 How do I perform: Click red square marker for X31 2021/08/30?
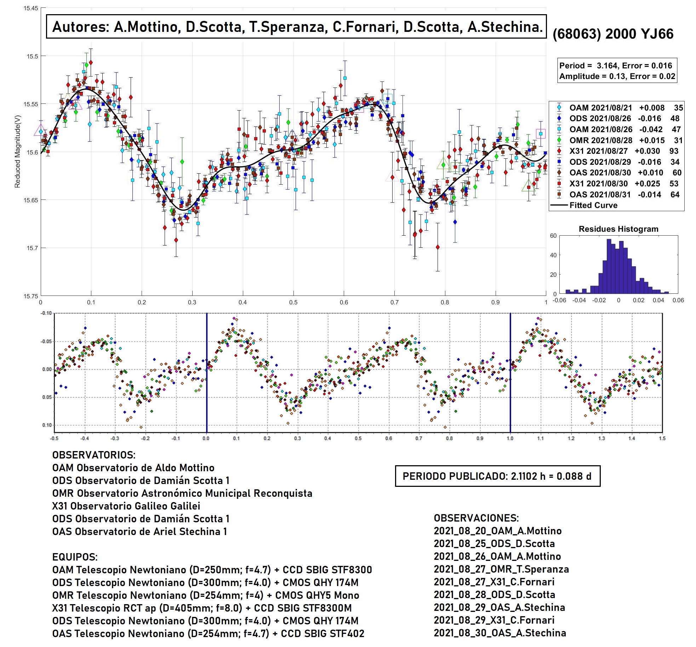(x=559, y=184)
